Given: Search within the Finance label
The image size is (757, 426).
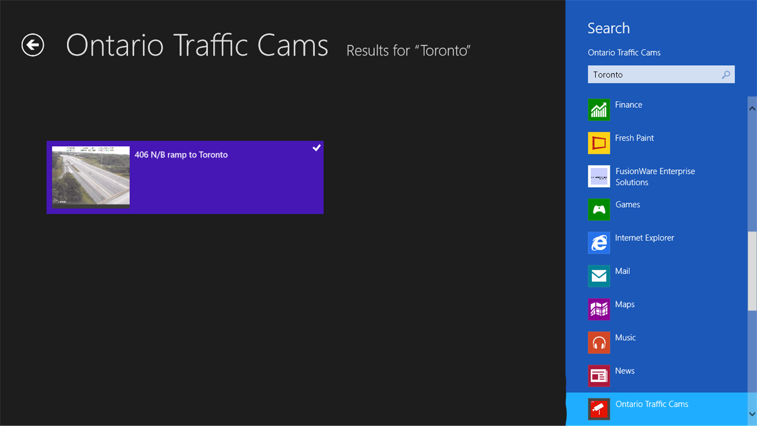Looking at the screenshot, I should 629,105.
